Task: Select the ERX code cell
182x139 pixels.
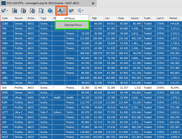Action: point(7,73)
